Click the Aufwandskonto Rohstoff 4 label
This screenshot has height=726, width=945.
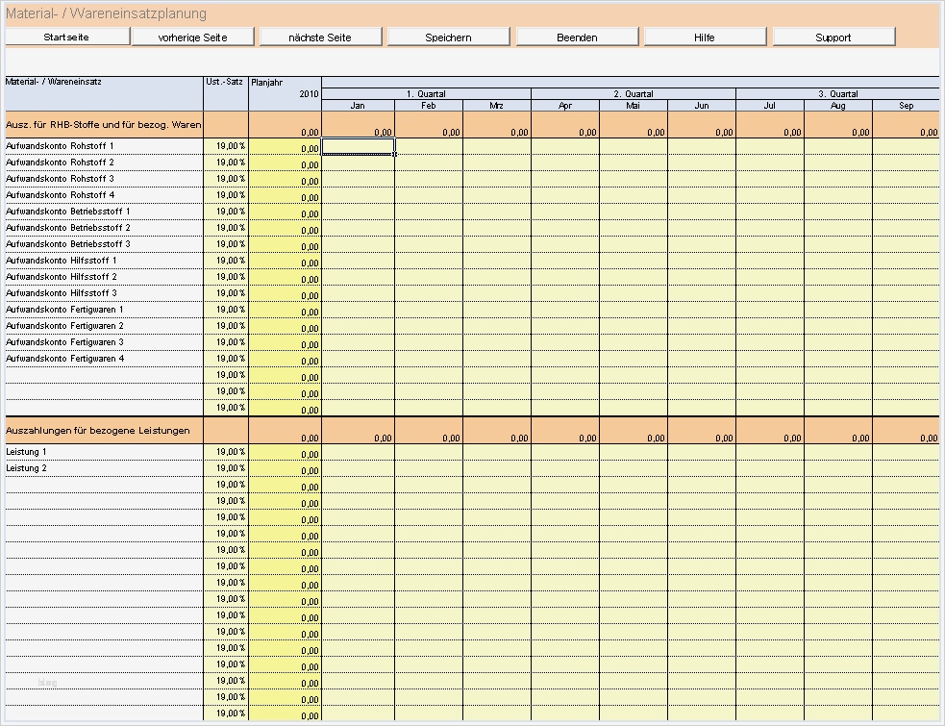(61, 195)
